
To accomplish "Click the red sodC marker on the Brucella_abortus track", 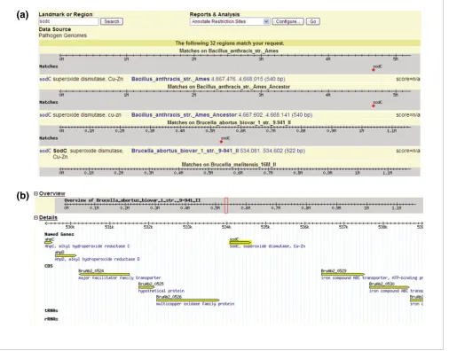I will 221,142.
